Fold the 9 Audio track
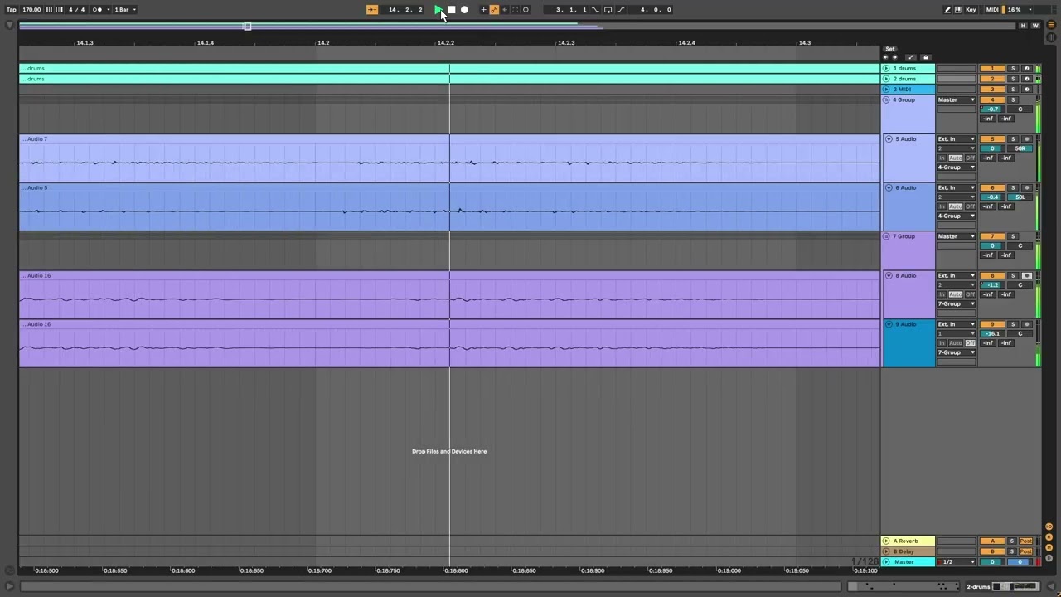The image size is (1061, 597). click(x=889, y=324)
